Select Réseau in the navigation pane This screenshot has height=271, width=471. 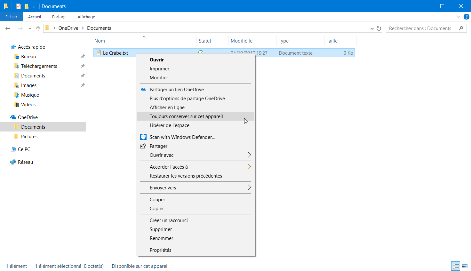click(x=25, y=162)
